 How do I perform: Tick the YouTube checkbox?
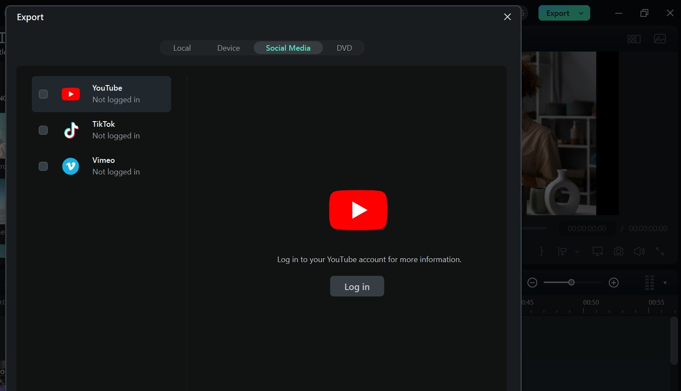point(43,94)
